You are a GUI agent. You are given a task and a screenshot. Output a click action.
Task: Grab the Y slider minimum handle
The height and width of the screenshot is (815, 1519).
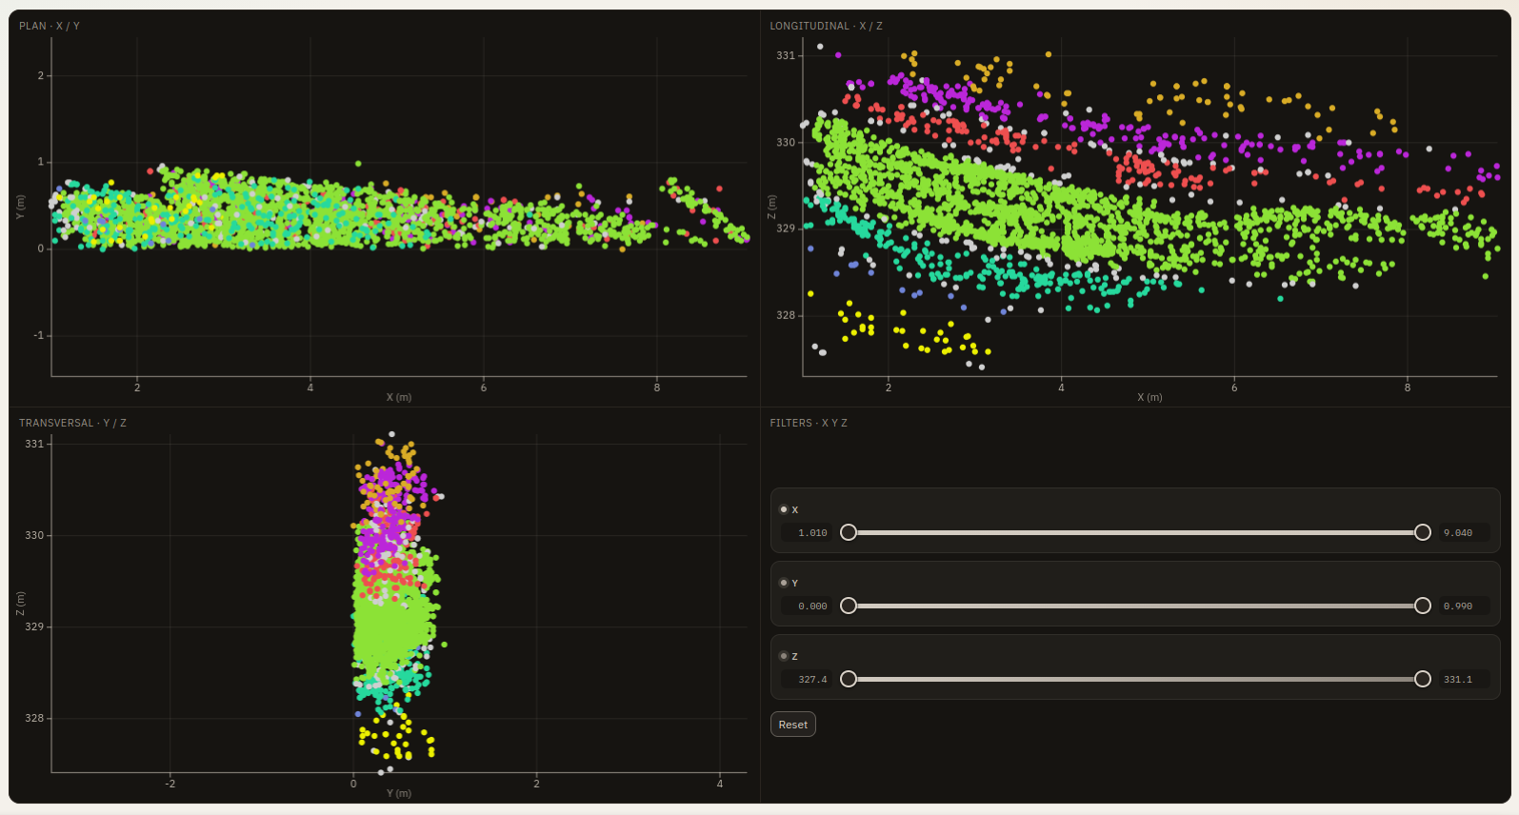(849, 606)
